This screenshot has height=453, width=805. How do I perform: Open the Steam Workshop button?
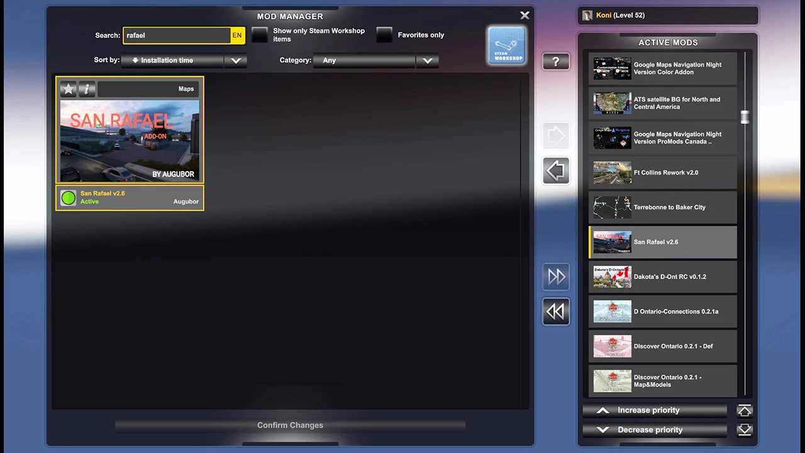click(x=506, y=45)
